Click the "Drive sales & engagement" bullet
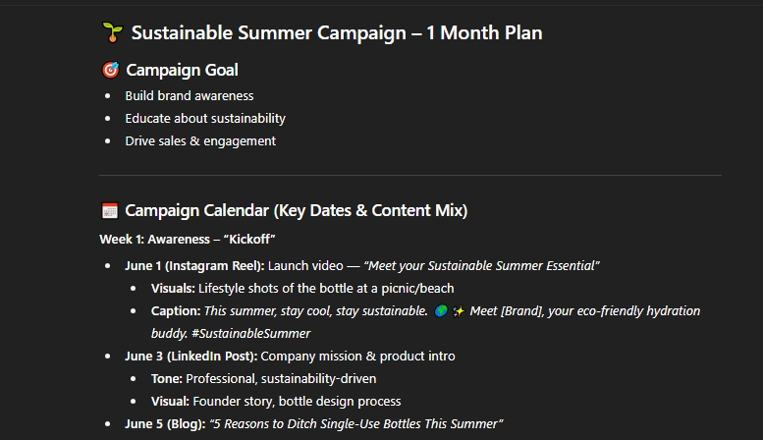The width and height of the screenshot is (763, 440). point(200,141)
